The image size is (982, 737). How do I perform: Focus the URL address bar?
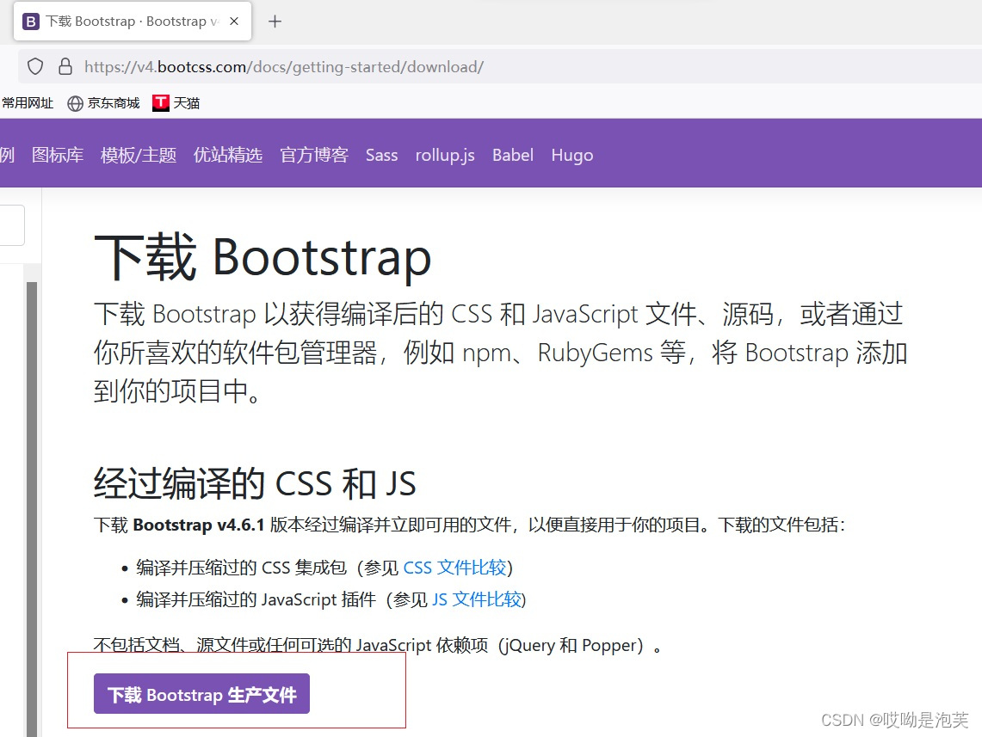(500, 66)
